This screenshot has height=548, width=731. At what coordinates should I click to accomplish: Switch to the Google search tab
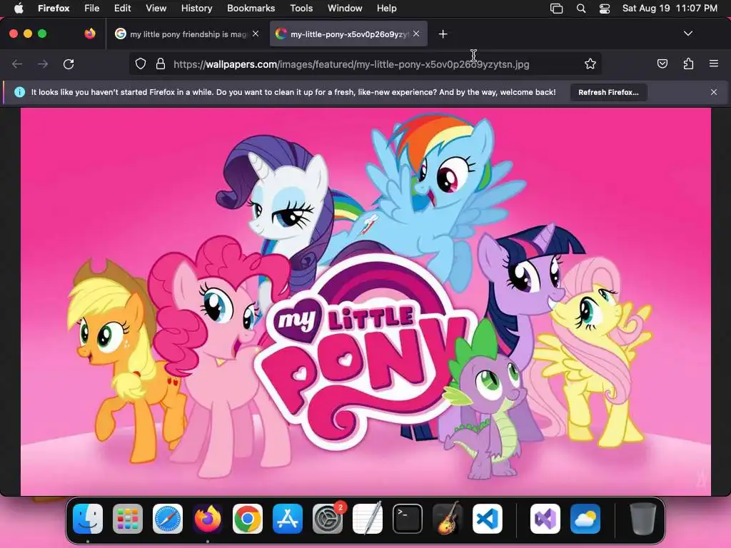coord(186,34)
